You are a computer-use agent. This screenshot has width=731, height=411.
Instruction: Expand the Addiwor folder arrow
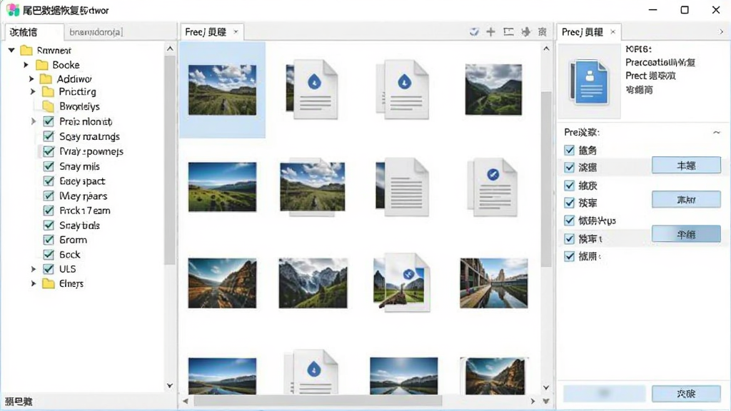(x=31, y=78)
